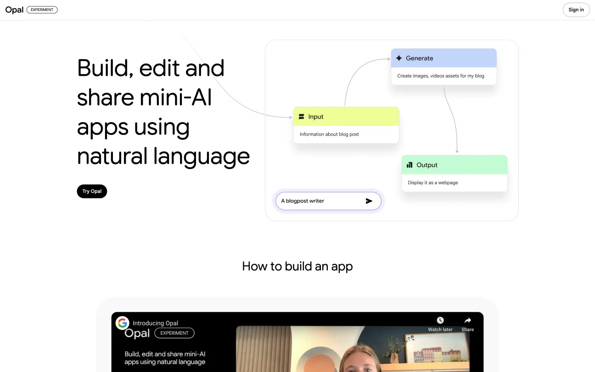Click the Share arrow icon on video

pyautogui.click(x=468, y=320)
